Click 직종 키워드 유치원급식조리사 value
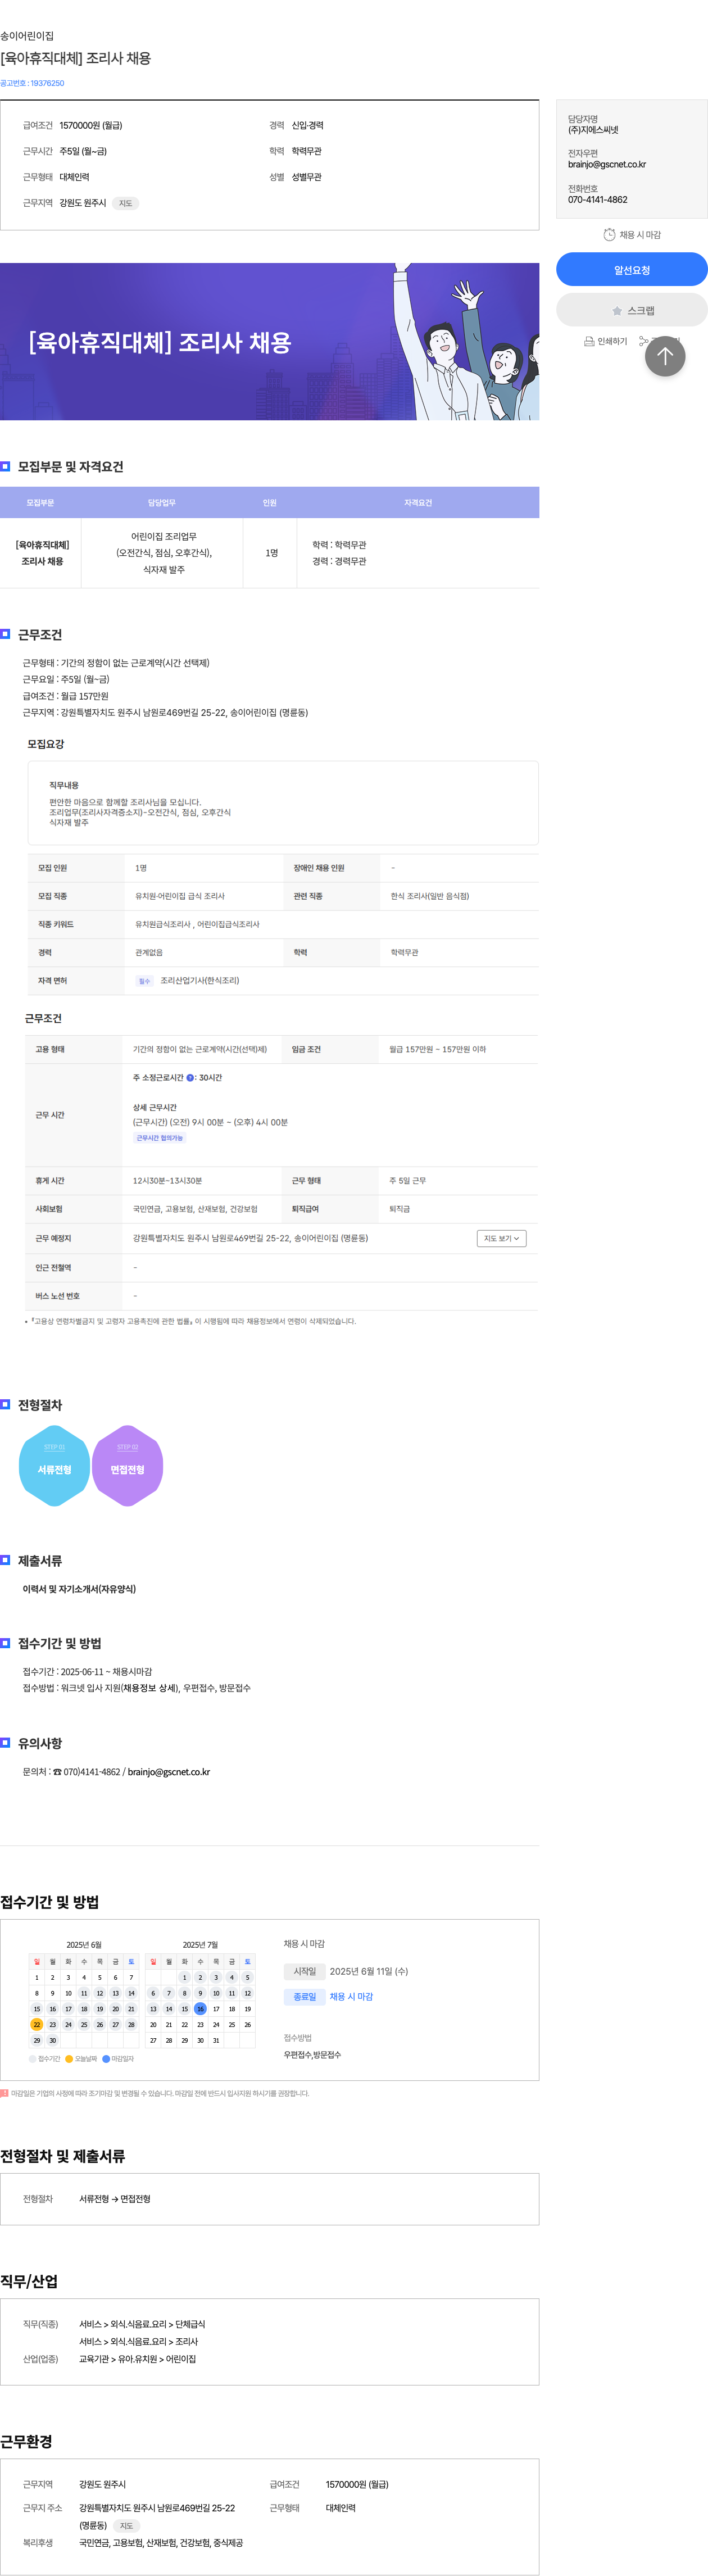The width and height of the screenshot is (708, 2576). pos(198,924)
